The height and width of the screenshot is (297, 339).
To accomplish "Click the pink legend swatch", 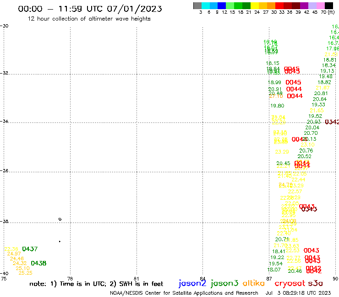I will tap(321, 5).
